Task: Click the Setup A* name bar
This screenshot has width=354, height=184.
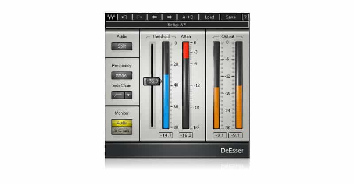Action: (x=177, y=25)
